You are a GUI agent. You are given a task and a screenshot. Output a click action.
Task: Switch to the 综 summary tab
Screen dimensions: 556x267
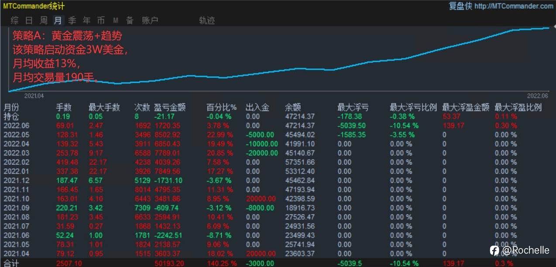coord(15,20)
